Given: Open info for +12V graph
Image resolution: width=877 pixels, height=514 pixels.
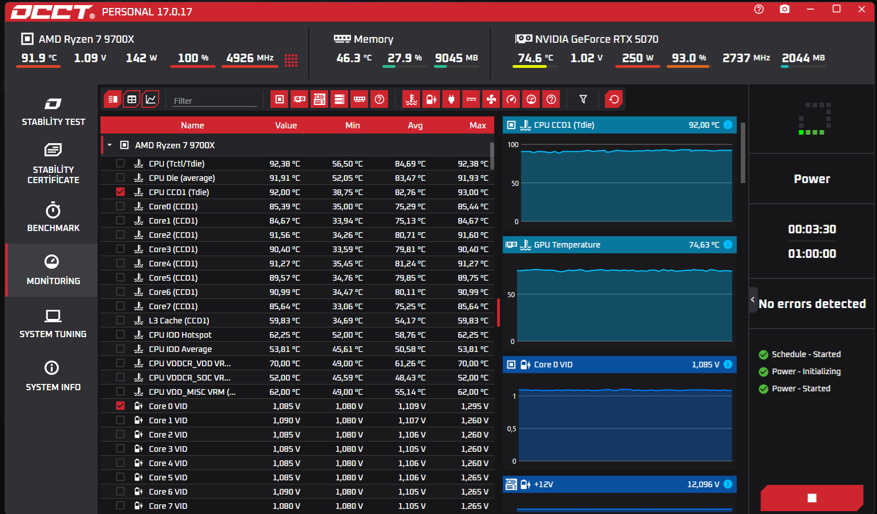Looking at the screenshot, I should tap(728, 484).
